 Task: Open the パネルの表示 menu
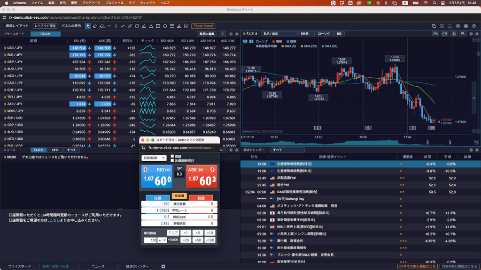(71, 26)
